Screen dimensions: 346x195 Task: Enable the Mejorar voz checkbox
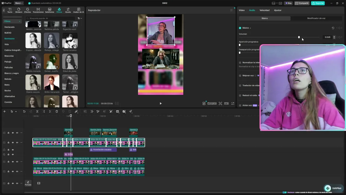pos(240,76)
